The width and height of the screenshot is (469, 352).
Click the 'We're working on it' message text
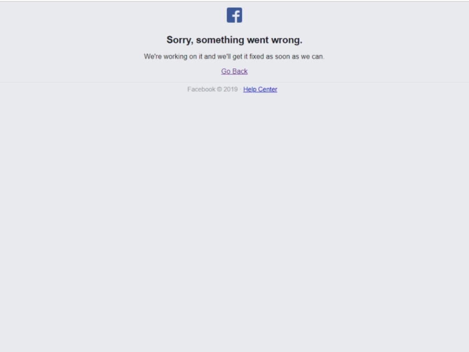pyautogui.click(x=234, y=56)
